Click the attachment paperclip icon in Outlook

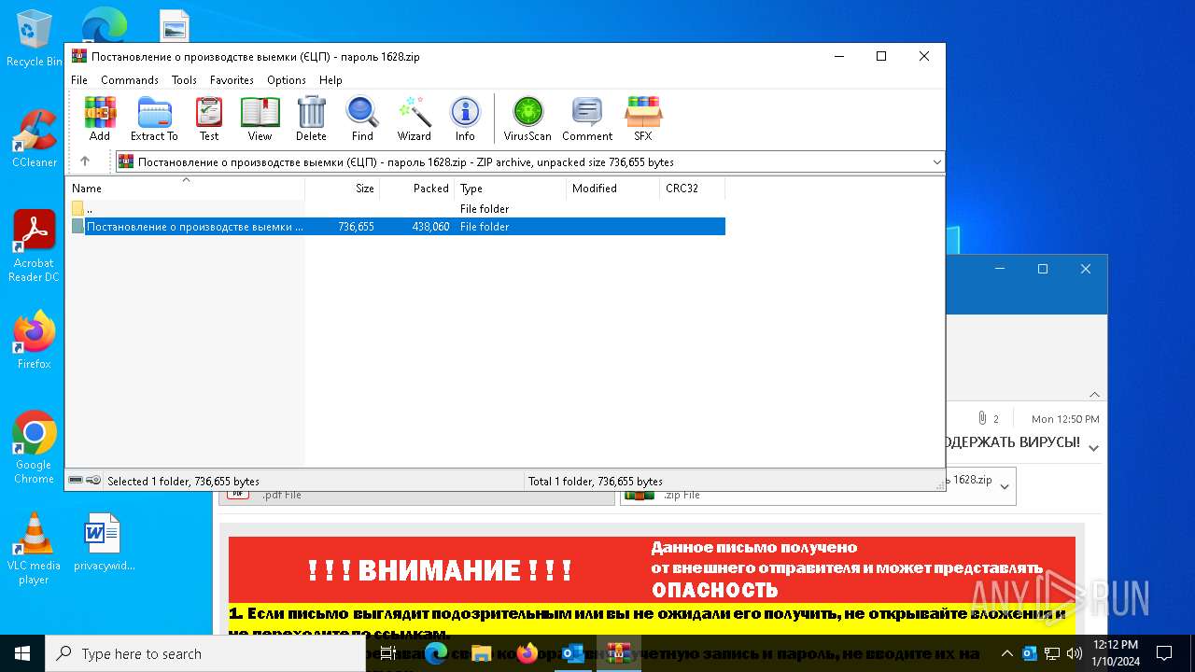coord(982,418)
